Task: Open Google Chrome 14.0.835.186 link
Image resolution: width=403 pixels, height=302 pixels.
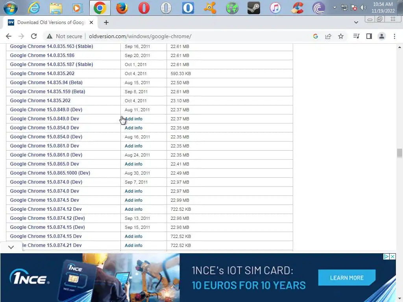Action: pos(42,55)
